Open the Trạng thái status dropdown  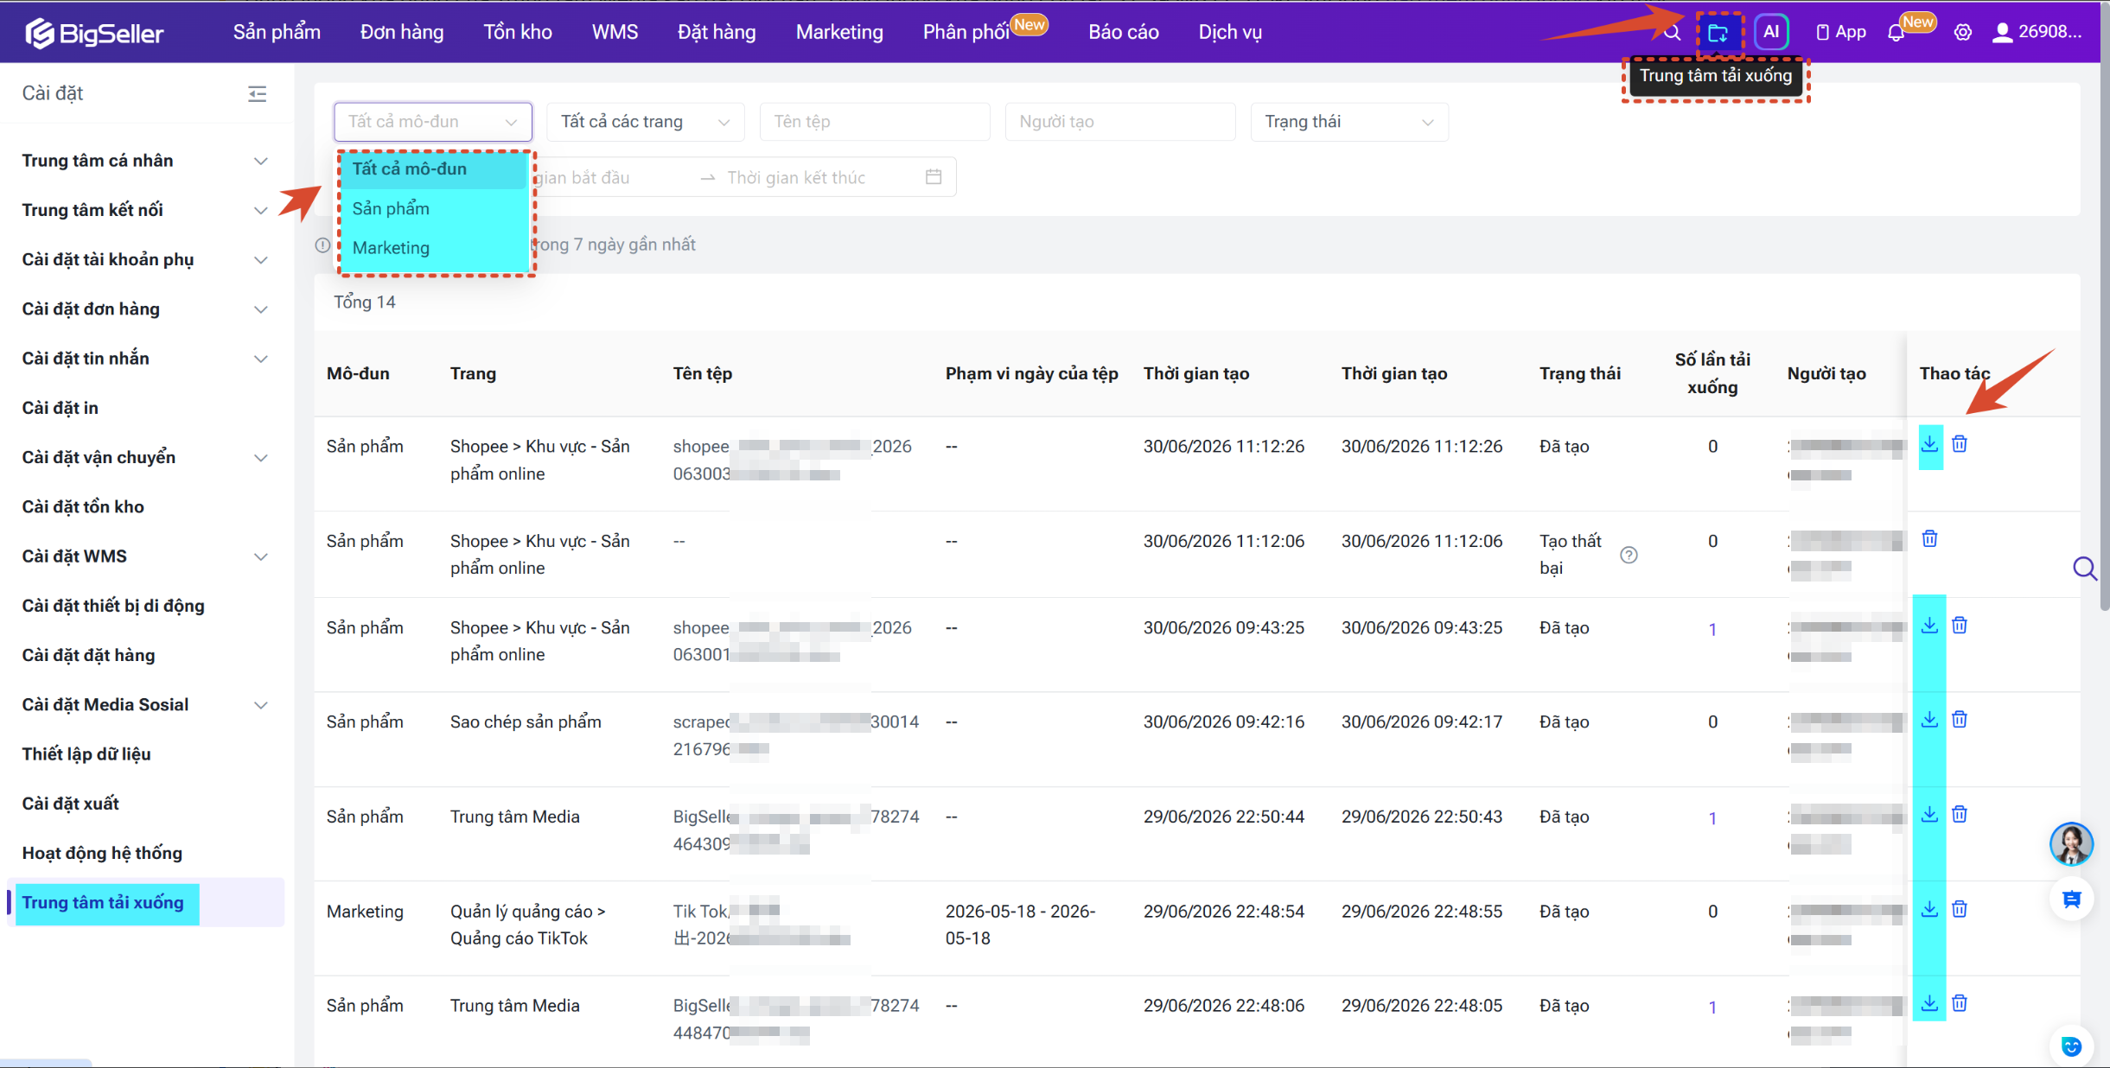coord(1349,122)
